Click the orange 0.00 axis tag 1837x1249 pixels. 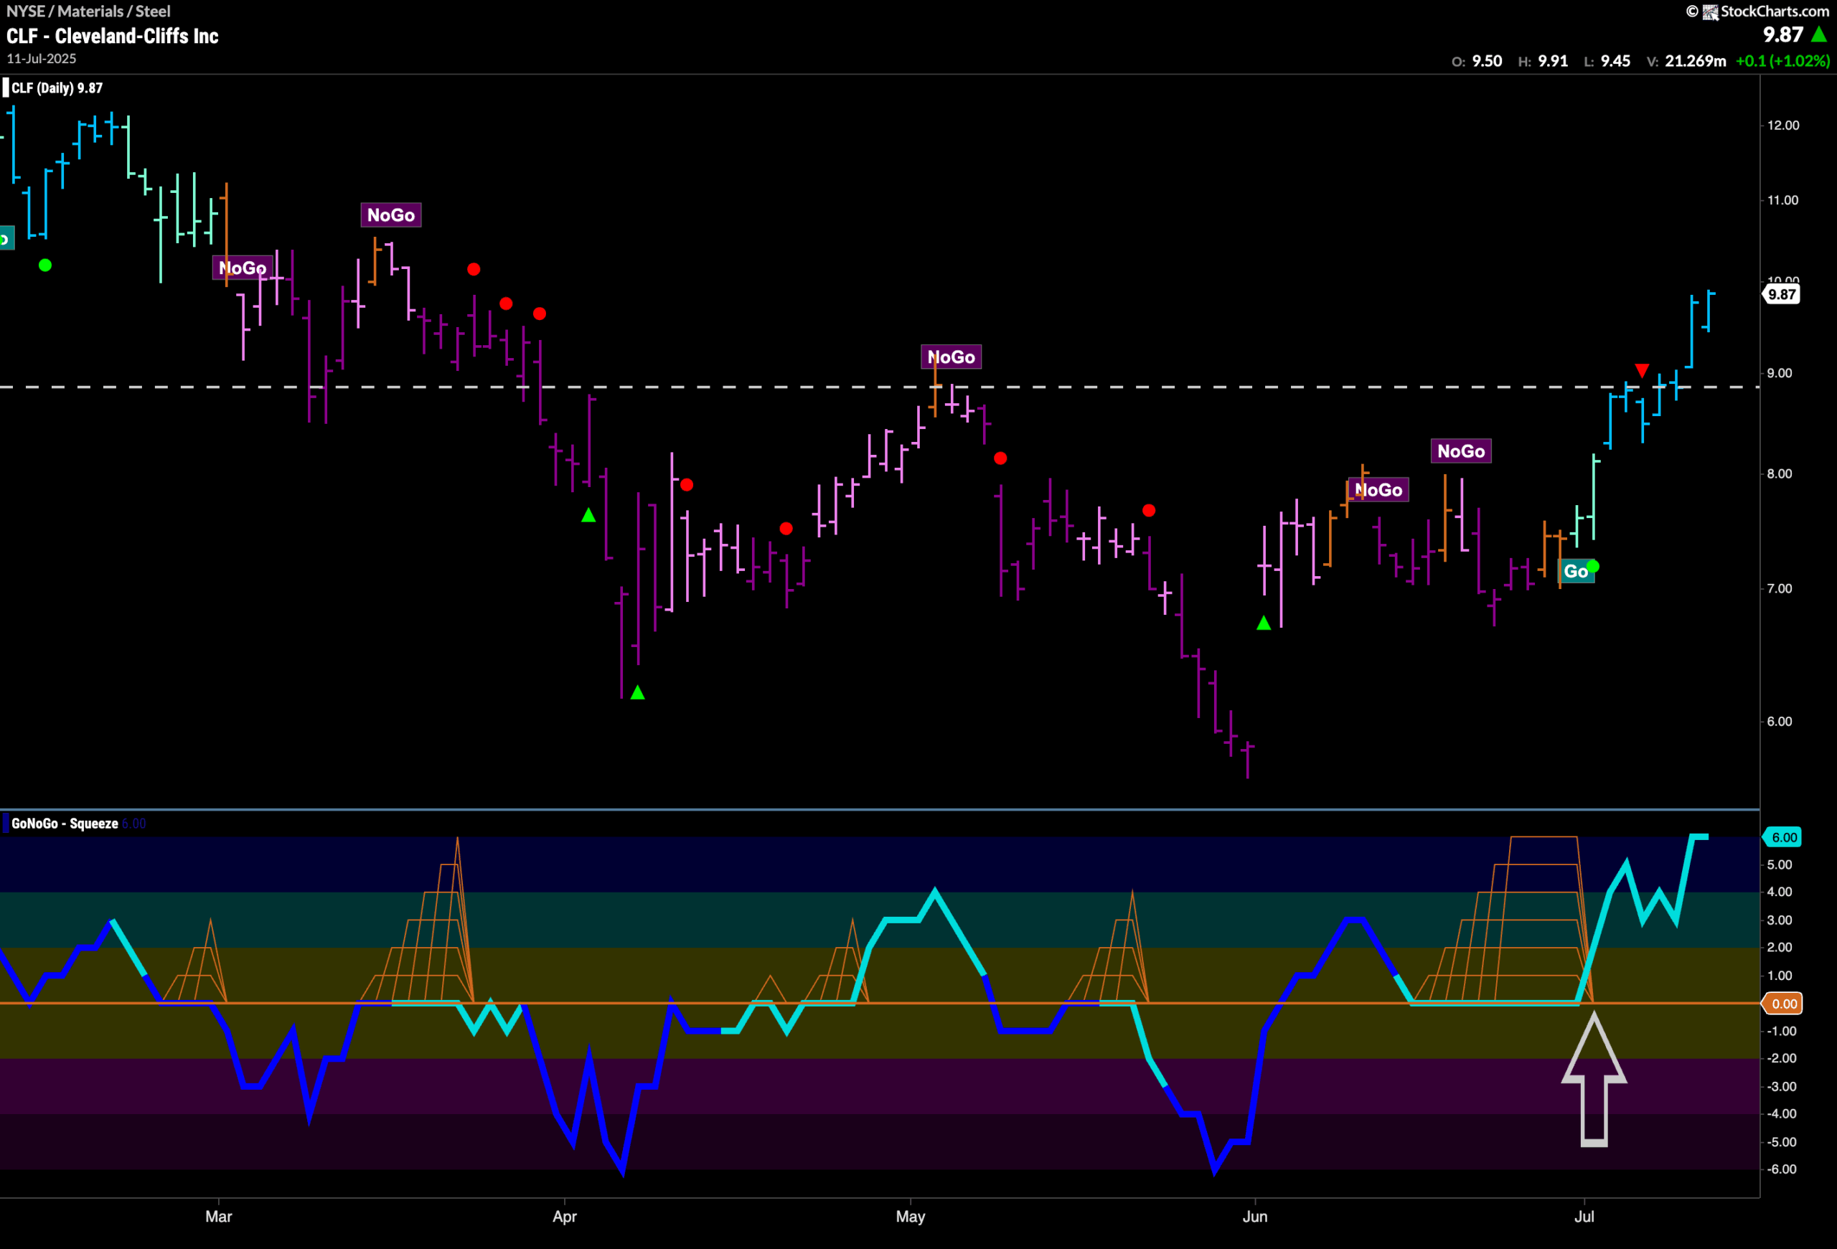(1783, 1004)
